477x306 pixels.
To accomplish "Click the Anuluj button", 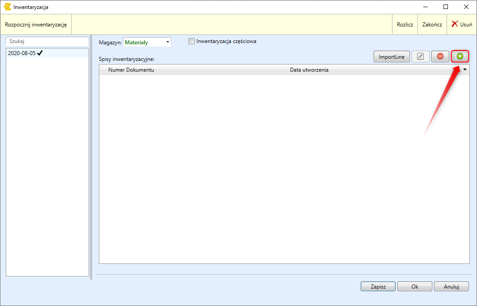I will pyautogui.click(x=451, y=287).
